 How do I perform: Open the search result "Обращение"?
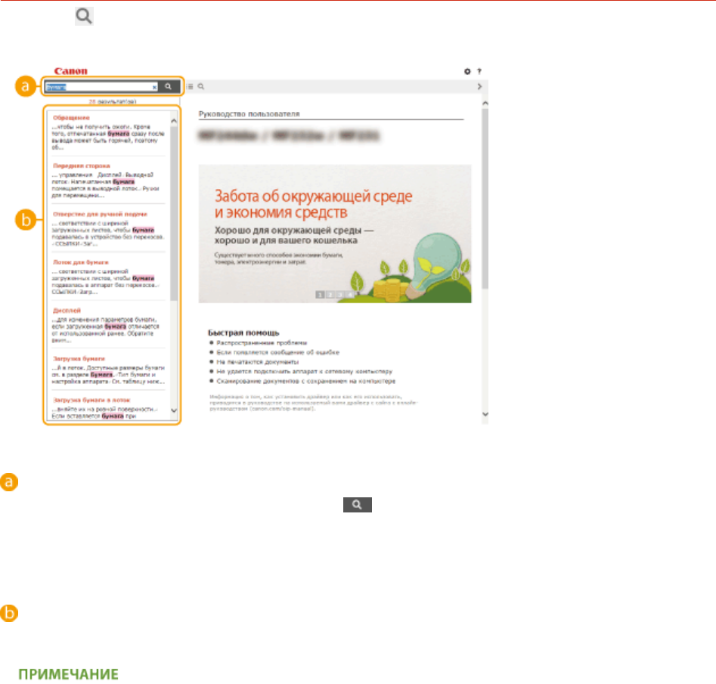coord(71,118)
